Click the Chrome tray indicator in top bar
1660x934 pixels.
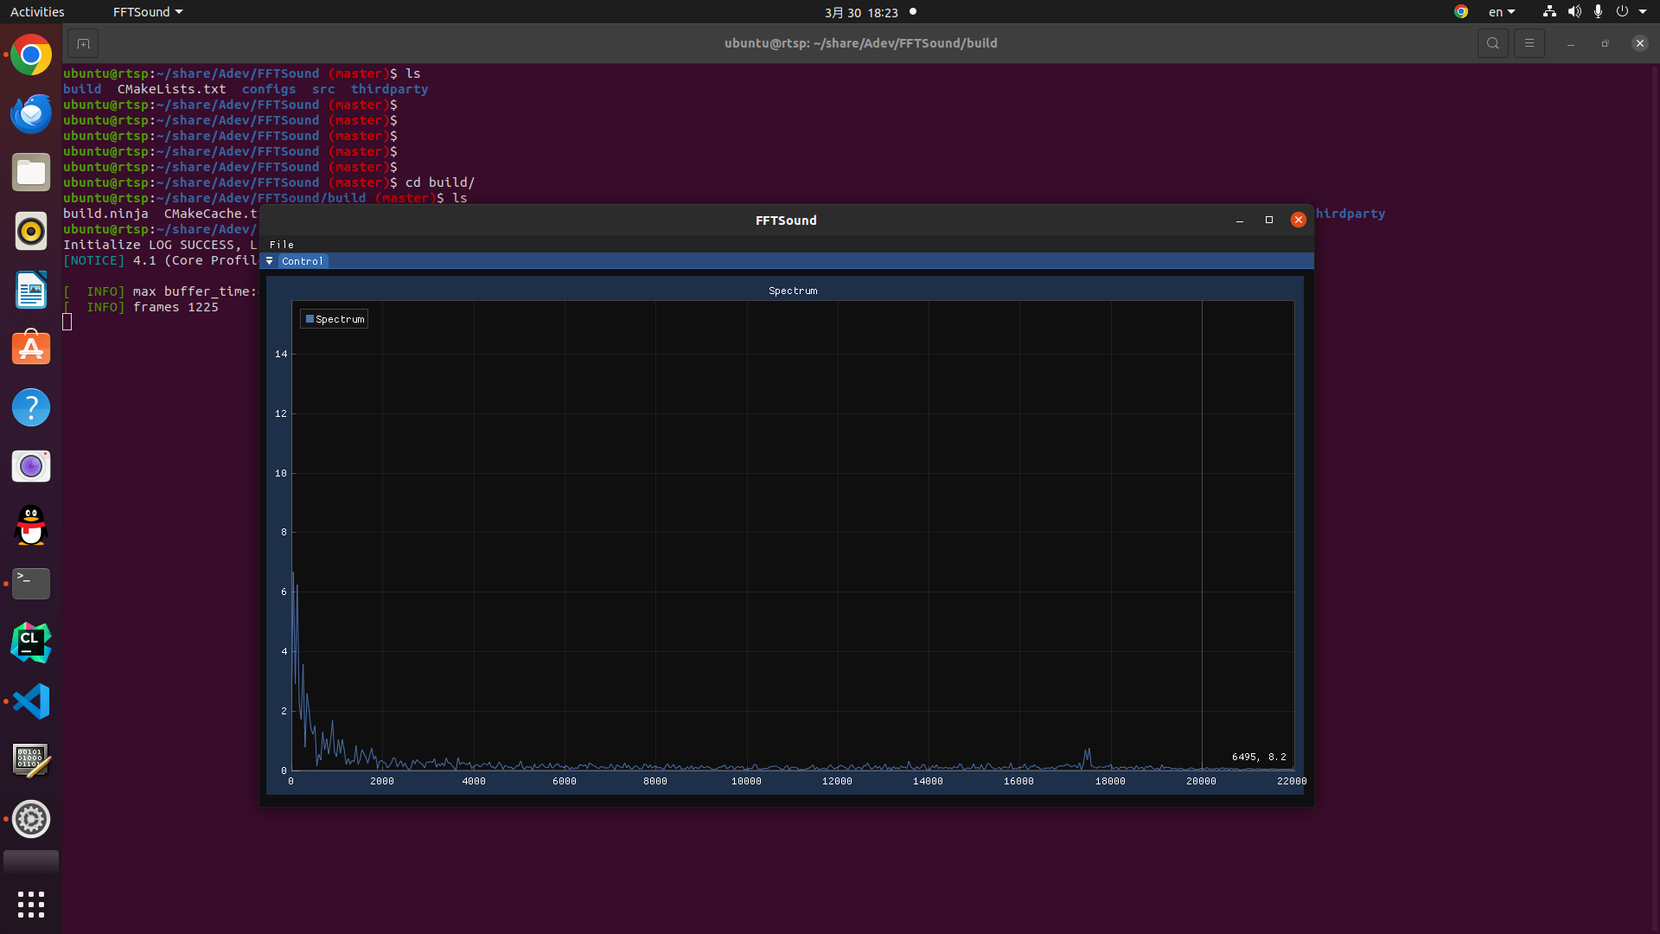1461,12
